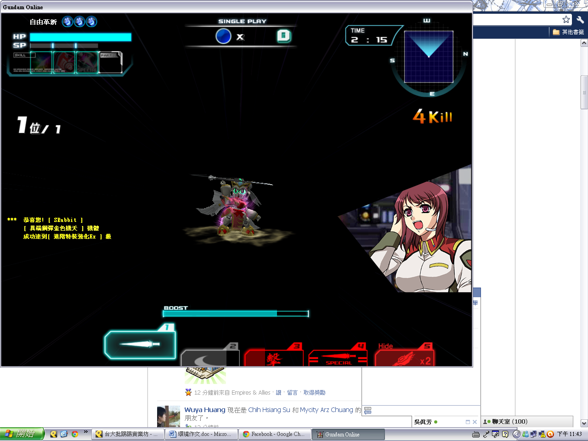Switch to Facebook Chrome taskbar window
The height and width of the screenshot is (441, 588).
click(275, 434)
